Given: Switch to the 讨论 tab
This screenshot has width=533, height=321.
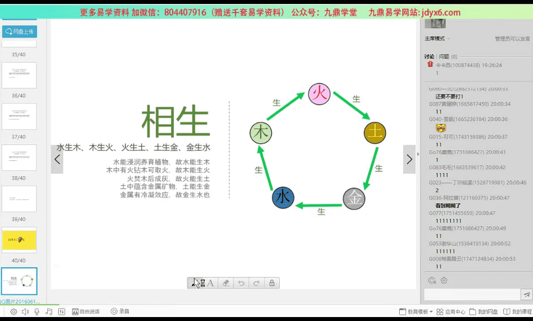Looking at the screenshot, I should click(x=429, y=57).
